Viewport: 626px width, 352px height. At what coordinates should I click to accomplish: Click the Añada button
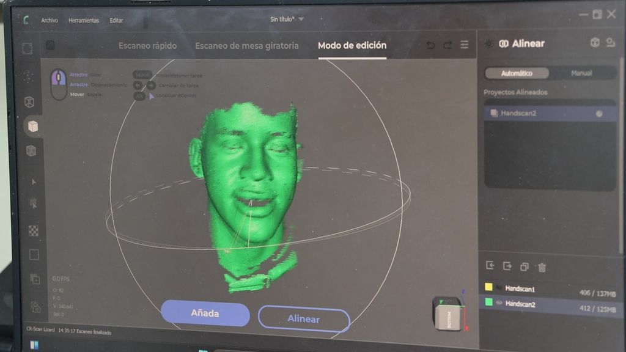click(205, 313)
